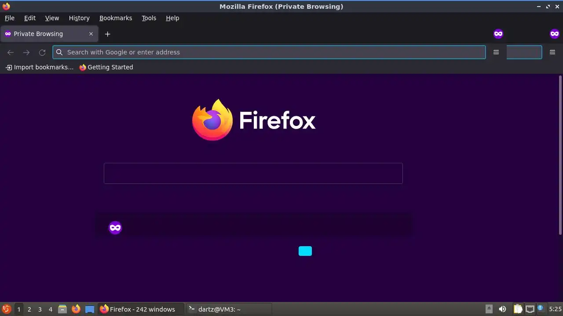Open the taskbar start menu icon

[6, 309]
